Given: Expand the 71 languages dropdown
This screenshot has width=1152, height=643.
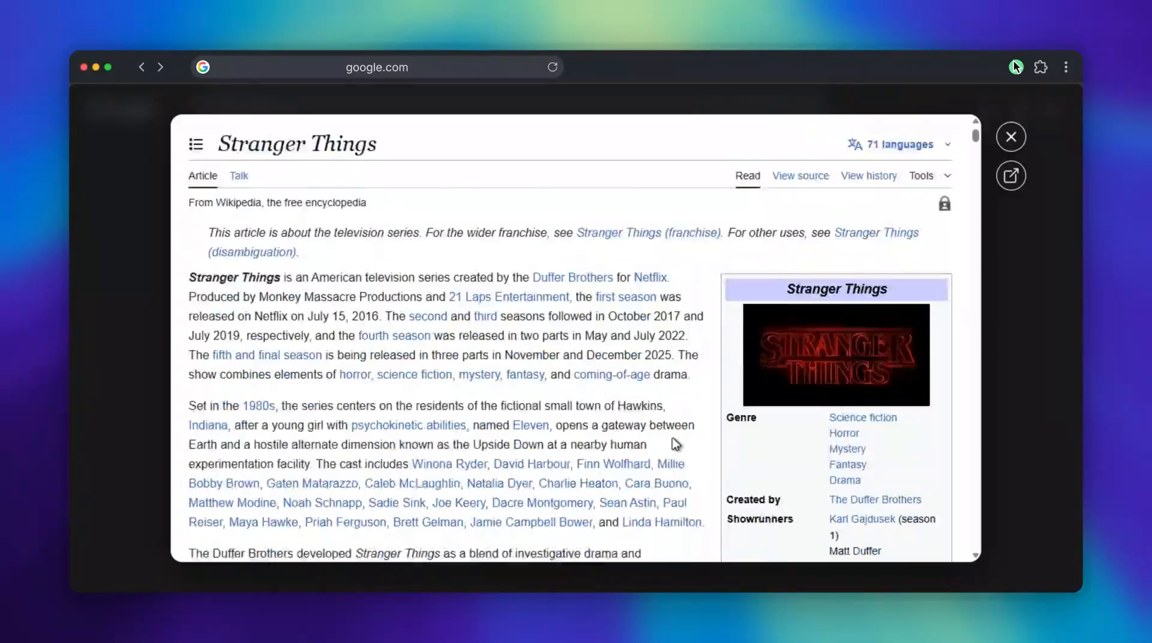Looking at the screenshot, I should point(948,144).
